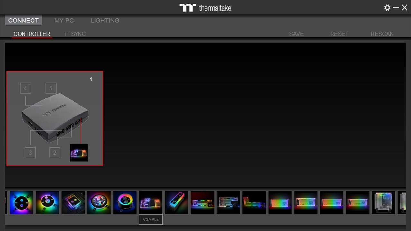Screen dimensions: 411x231
Task: Choose the RGB memory module thumbnail
Action: click(x=177, y=202)
